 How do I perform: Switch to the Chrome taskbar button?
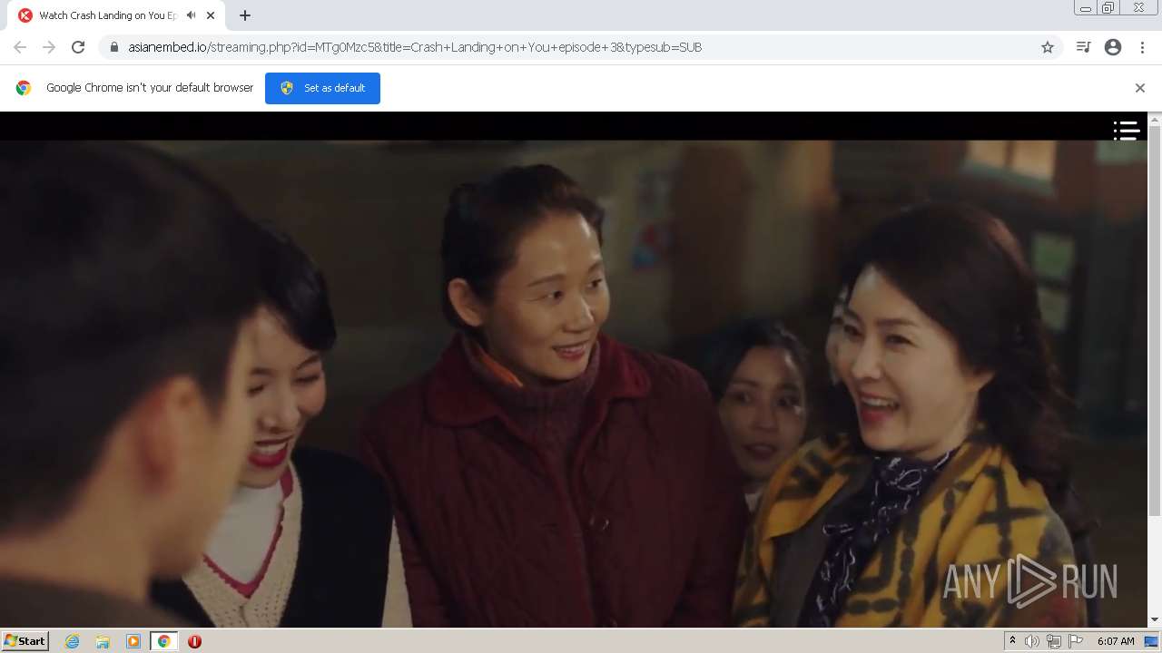pos(163,641)
